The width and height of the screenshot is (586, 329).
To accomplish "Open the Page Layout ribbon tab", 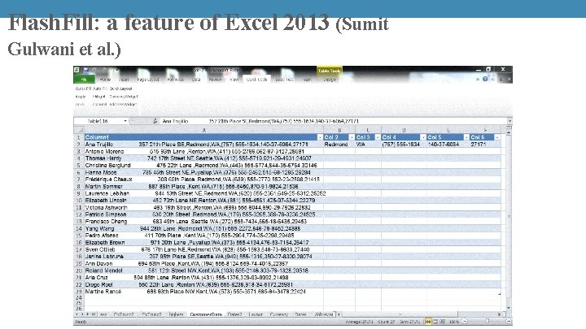I will pyautogui.click(x=148, y=80).
